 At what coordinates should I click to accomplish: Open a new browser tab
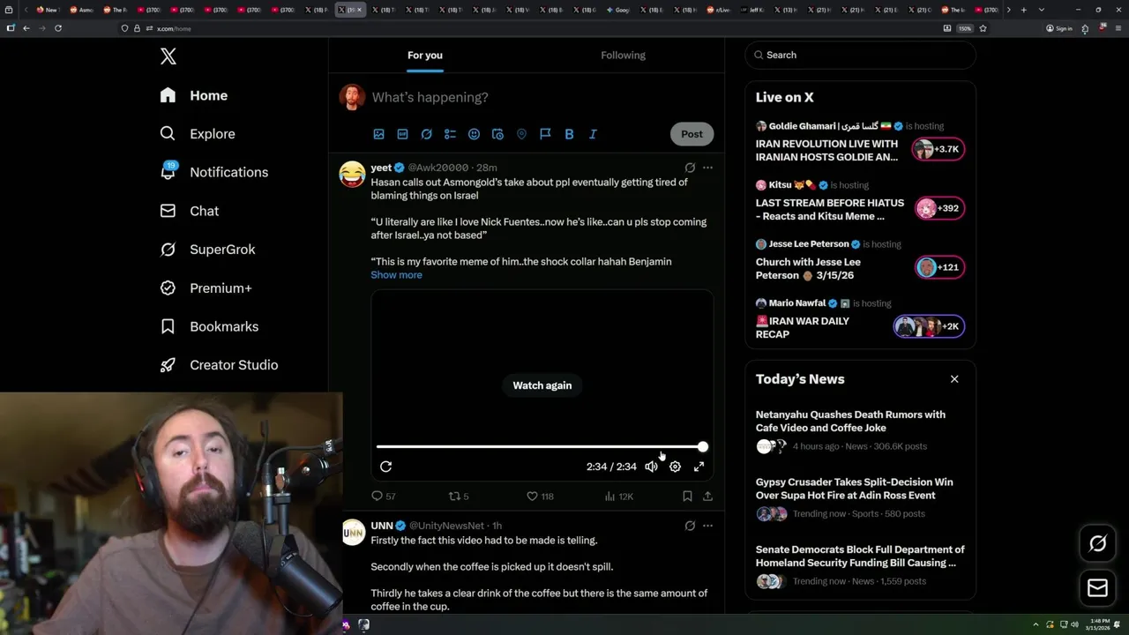1023,10
